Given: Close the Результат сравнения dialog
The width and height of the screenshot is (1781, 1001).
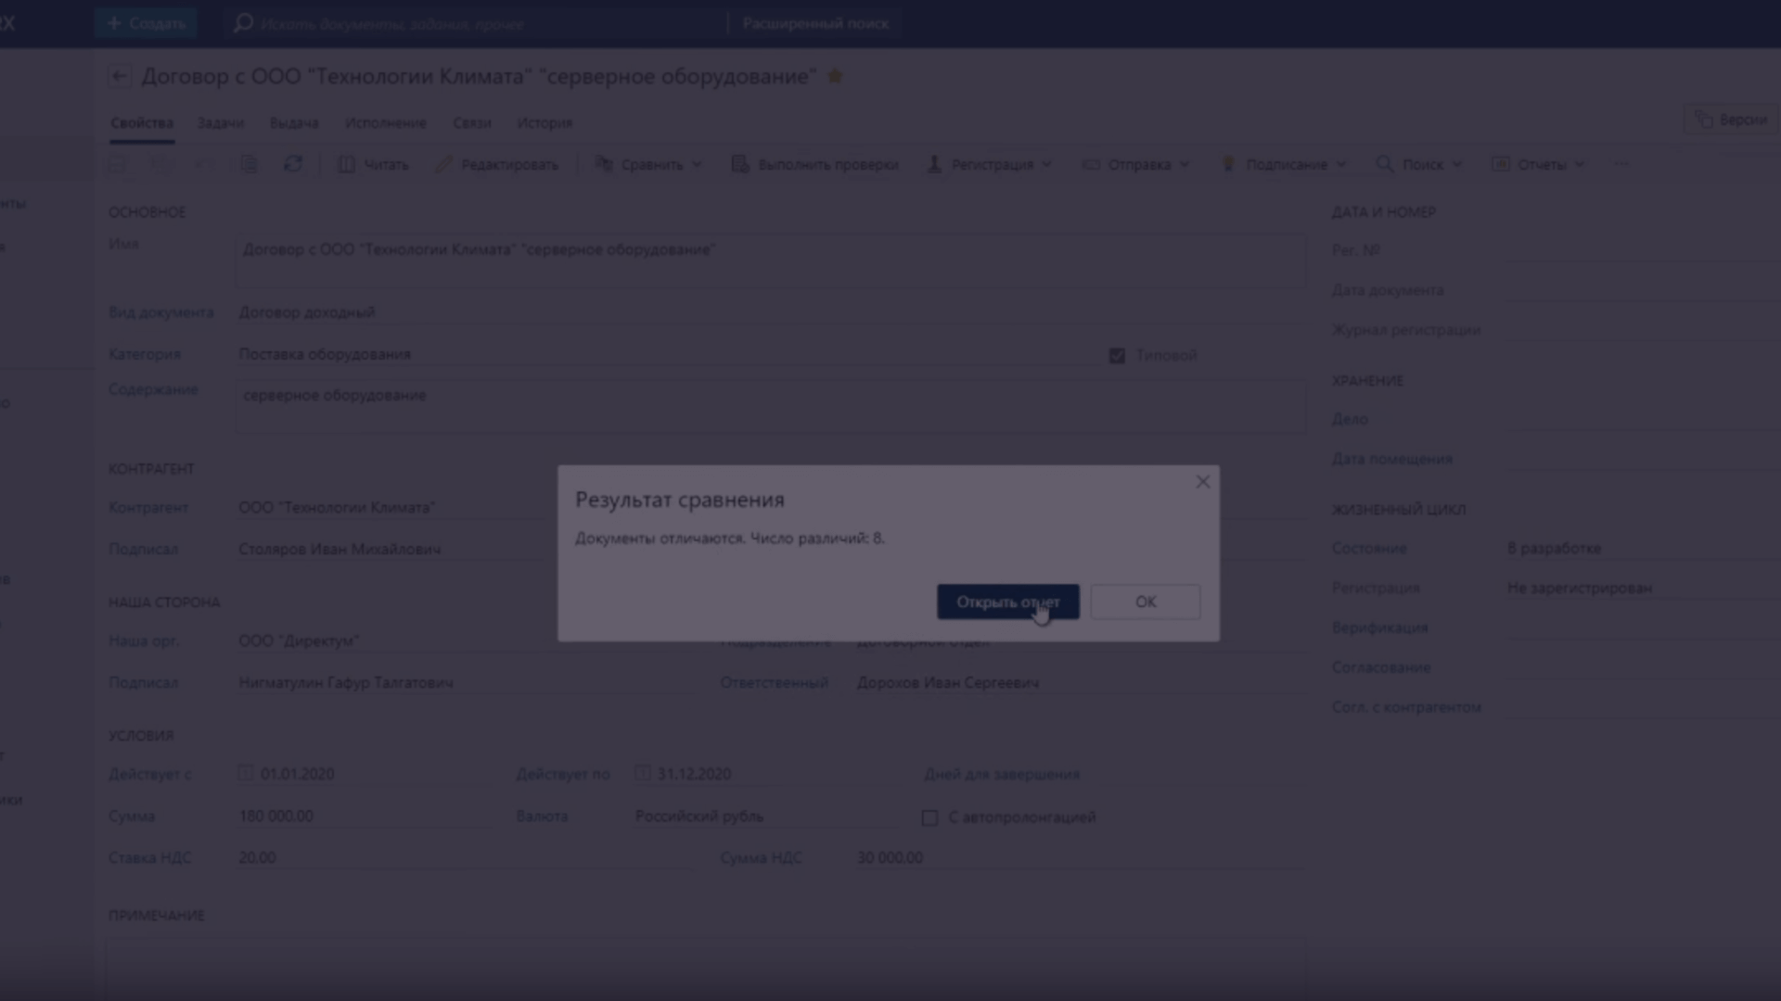Looking at the screenshot, I should pyautogui.click(x=1202, y=482).
